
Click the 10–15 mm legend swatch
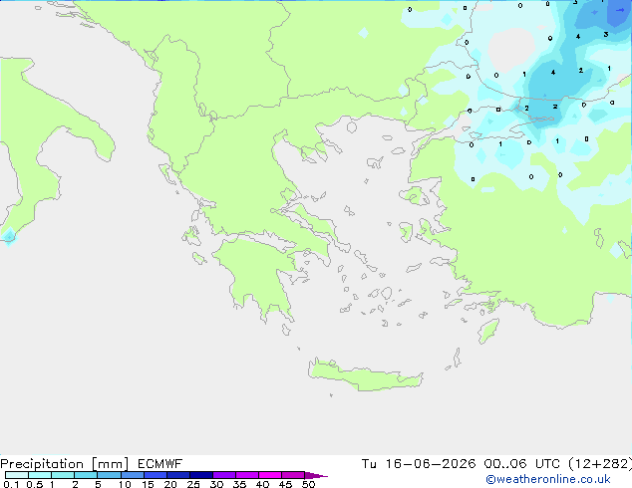pos(132,475)
